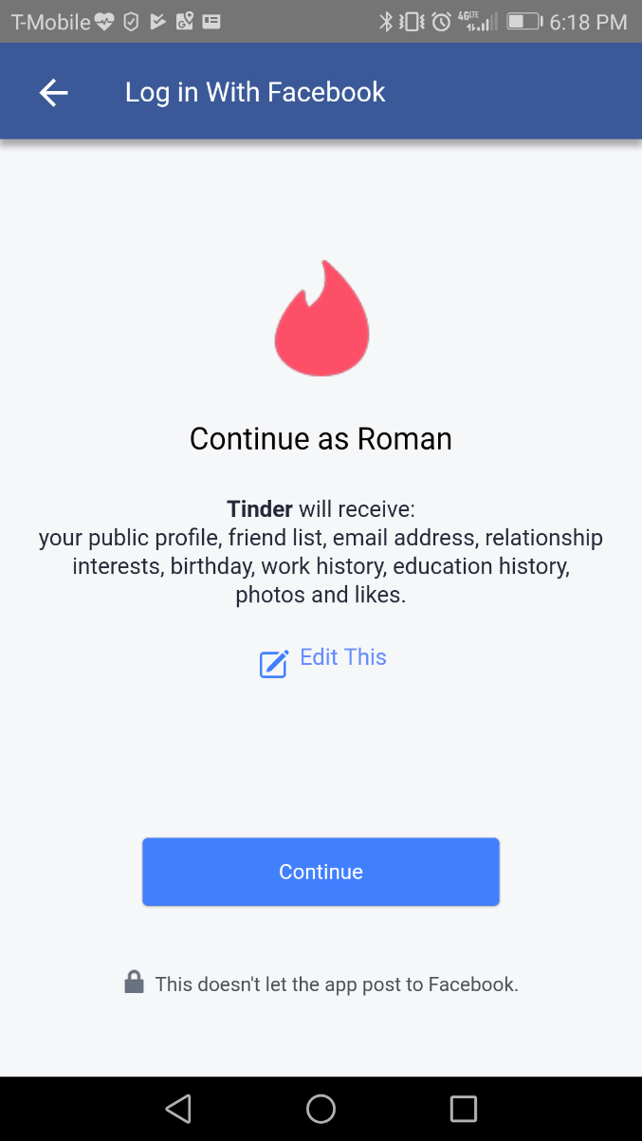Tap the Bluetooth status icon
The image size is (642, 1141).
tap(386, 22)
